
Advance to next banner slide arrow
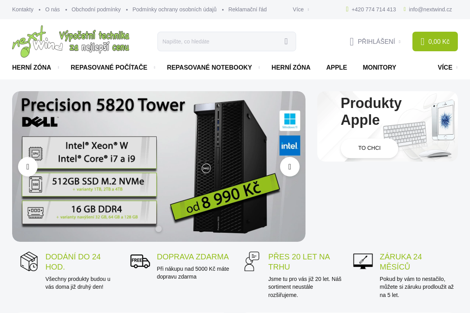coord(290,167)
